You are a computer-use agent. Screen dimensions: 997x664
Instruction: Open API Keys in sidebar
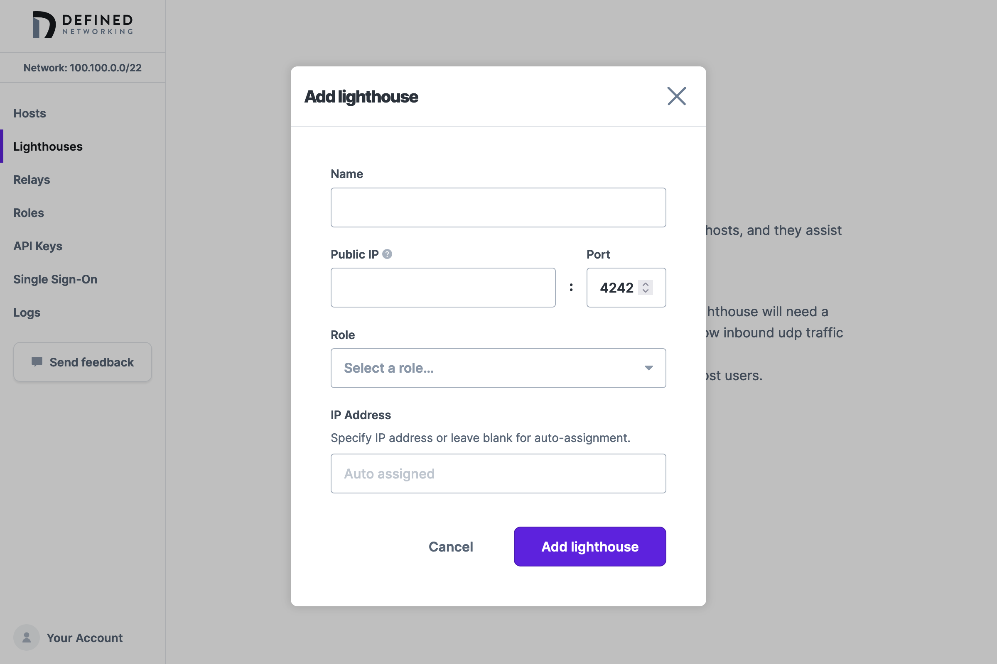38,246
